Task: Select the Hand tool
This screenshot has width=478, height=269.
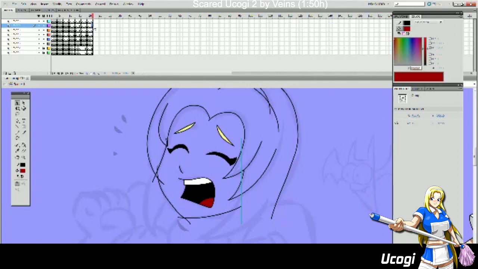Action: point(17,157)
